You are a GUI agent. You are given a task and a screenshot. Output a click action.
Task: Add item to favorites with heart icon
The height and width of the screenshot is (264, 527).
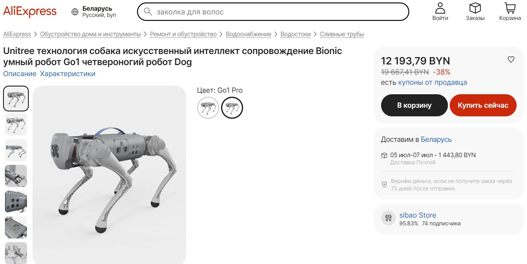pyautogui.click(x=511, y=60)
